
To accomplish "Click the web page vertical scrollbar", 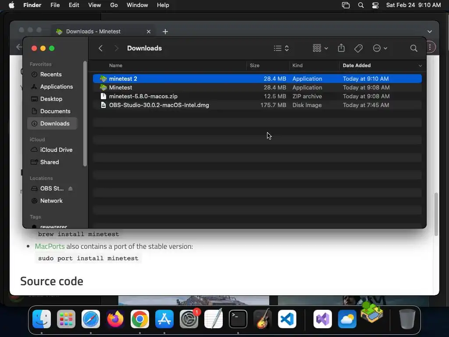I will (436, 214).
